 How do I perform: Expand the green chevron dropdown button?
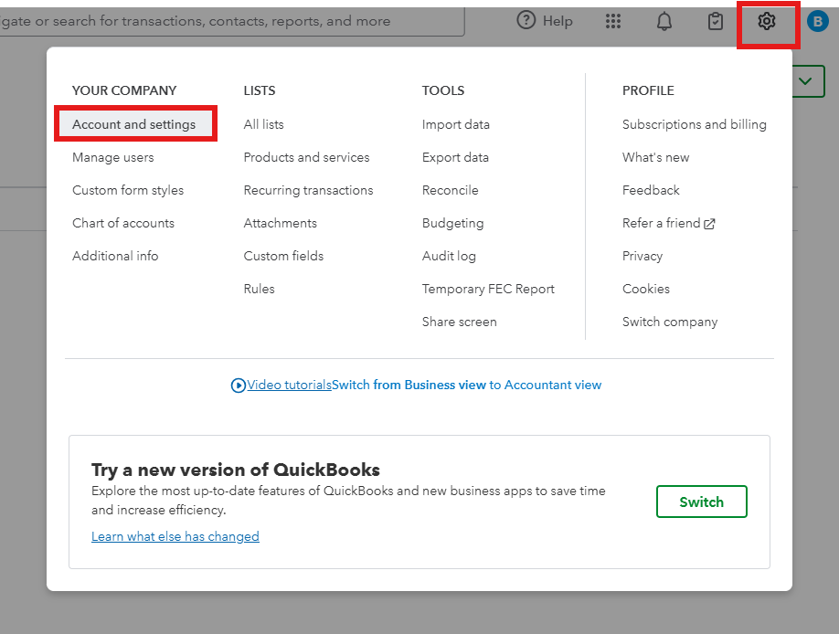tap(805, 81)
